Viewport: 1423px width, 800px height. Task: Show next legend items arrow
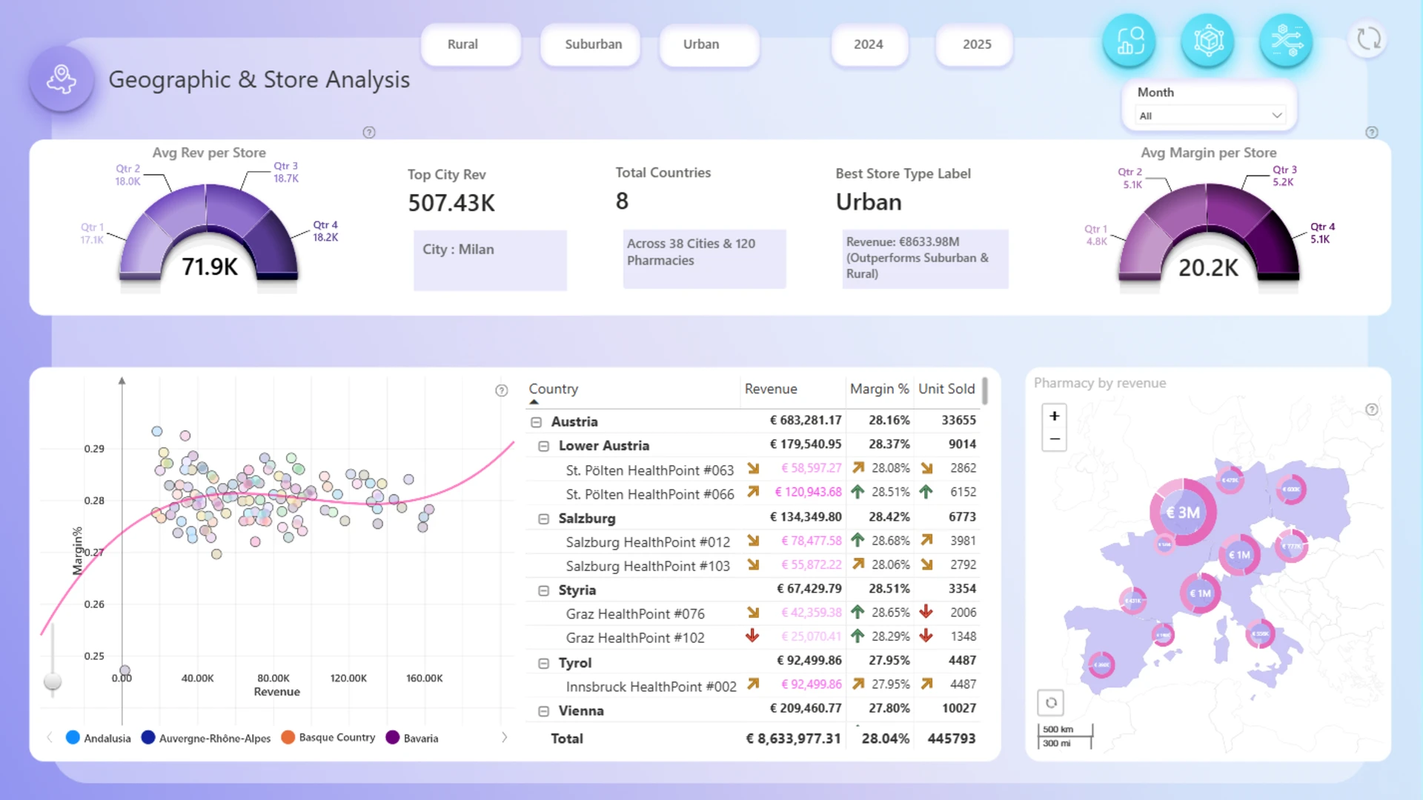point(504,738)
